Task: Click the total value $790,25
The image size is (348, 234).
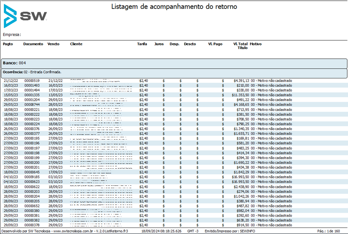Action: (243, 124)
